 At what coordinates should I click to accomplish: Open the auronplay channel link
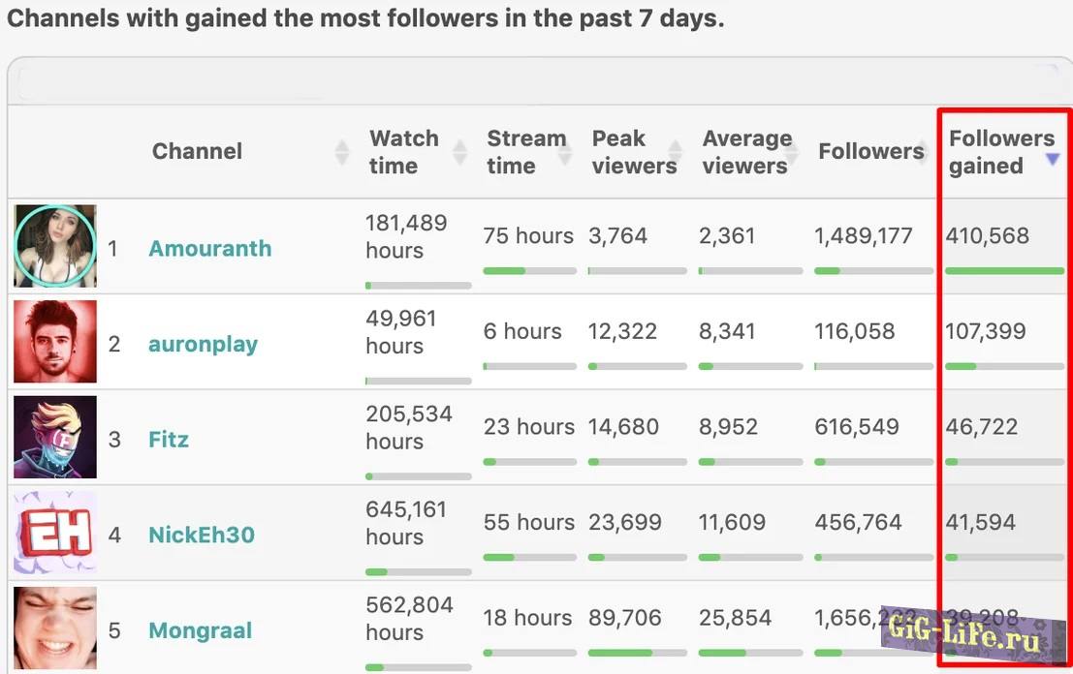203,345
